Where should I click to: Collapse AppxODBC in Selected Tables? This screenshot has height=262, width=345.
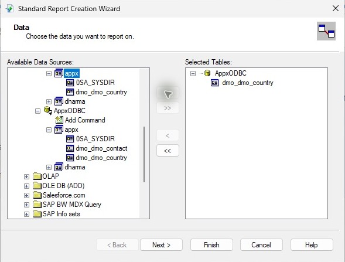[x=193, y=73]
